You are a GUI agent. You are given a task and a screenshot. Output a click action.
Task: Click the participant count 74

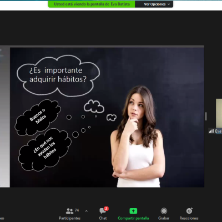(x=77, y=210)
